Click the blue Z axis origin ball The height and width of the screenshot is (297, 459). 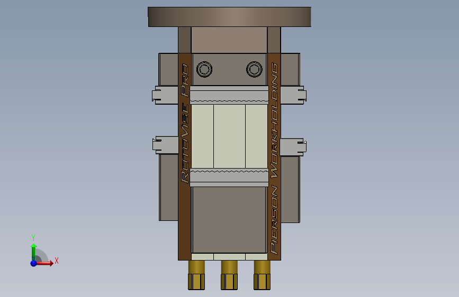pos(34,263)
